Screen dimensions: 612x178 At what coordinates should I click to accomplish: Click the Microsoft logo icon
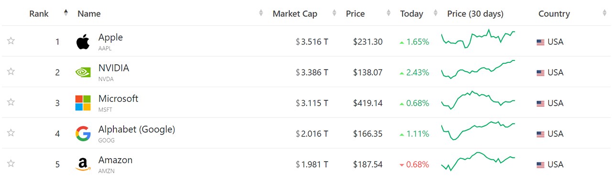pyautogui.click(x=83, y=103)
